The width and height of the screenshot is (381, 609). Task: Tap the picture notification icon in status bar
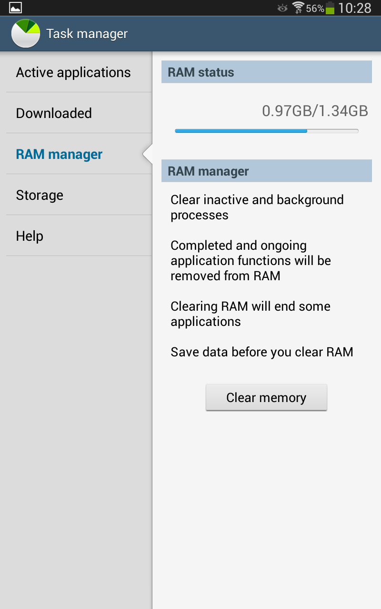(x=15, y=8)
